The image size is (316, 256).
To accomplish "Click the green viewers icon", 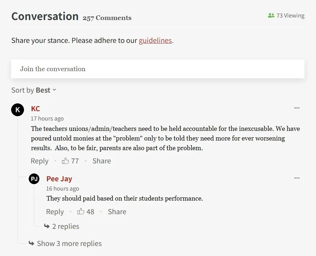I will (271, 16).
